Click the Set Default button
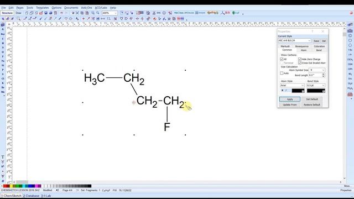This screenshot has width=354, height=199. pyautogui.click(x=312, y=99)
